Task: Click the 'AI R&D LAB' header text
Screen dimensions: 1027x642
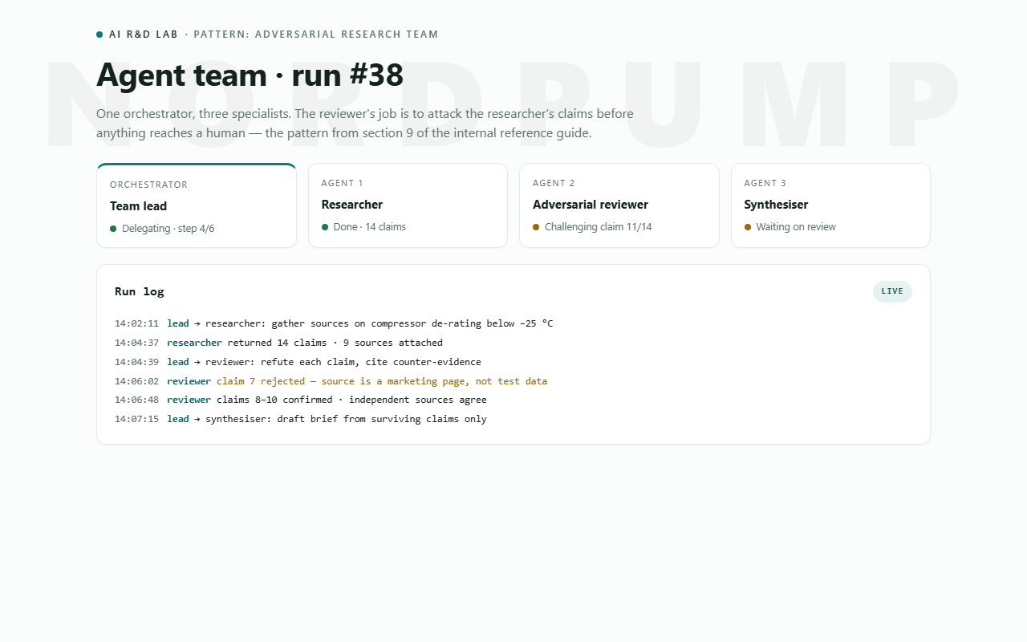Action: (144, 35)
